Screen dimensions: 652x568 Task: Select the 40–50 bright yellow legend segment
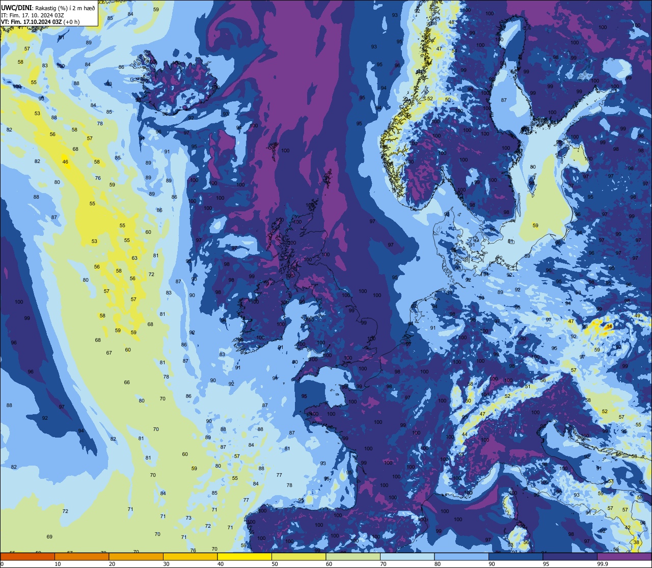[244, 557]
